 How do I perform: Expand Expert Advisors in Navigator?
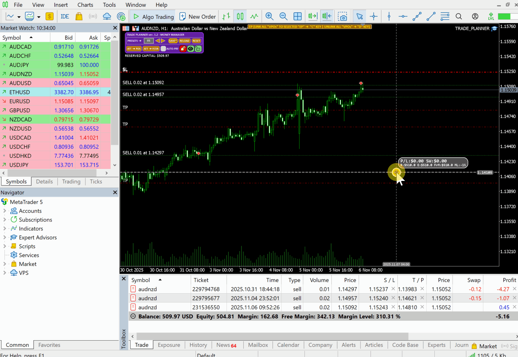pyautogui.click(x=4, y=238)
